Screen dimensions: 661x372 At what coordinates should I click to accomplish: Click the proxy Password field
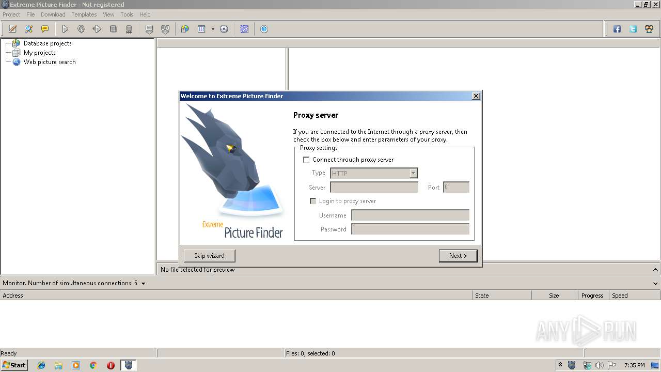point(410,229)
